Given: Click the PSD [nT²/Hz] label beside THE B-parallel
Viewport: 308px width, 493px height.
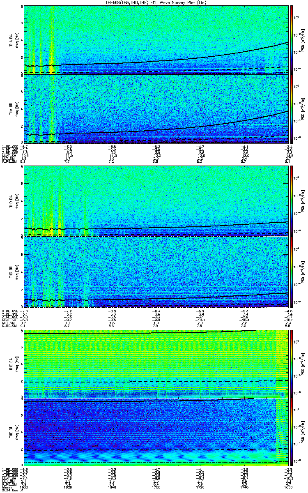Looking at the screenshot, I should [303, 433].
